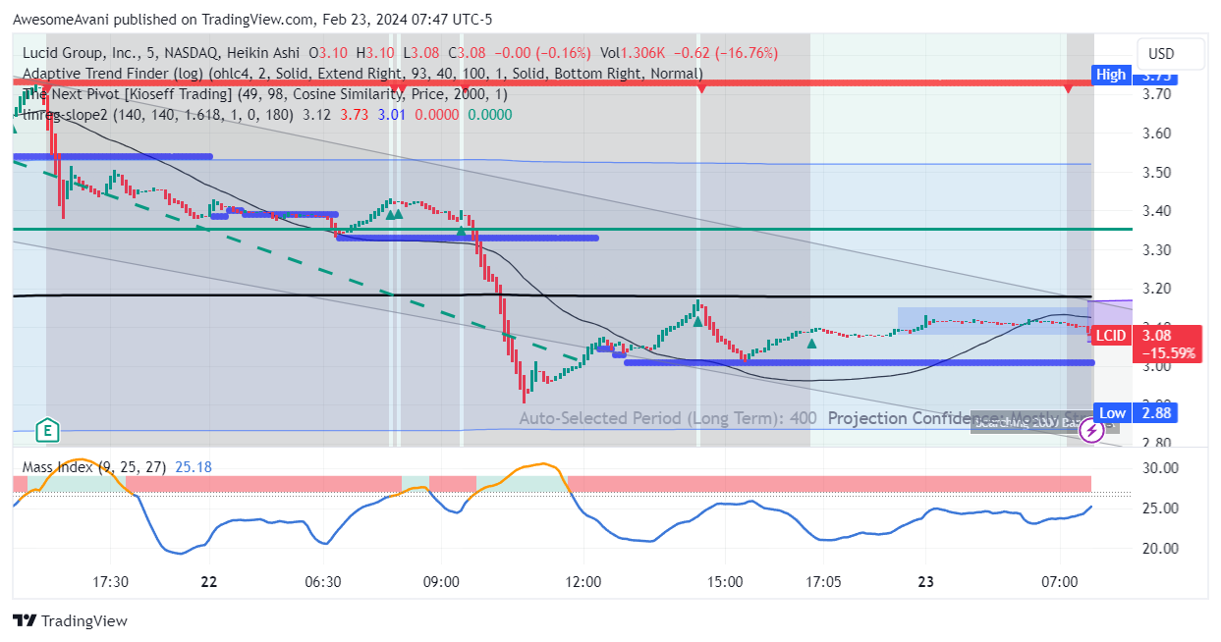
Task: Click the 3.50 price axis label
Action: click(x=1155, y=172)
